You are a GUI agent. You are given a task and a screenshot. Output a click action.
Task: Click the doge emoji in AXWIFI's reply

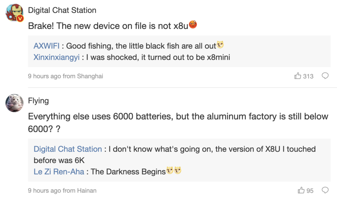(x=220, y=45)
